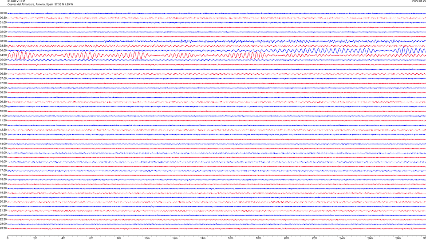Select the 16:30 row label
Viewport: 426px width, 240px height.
3,166
